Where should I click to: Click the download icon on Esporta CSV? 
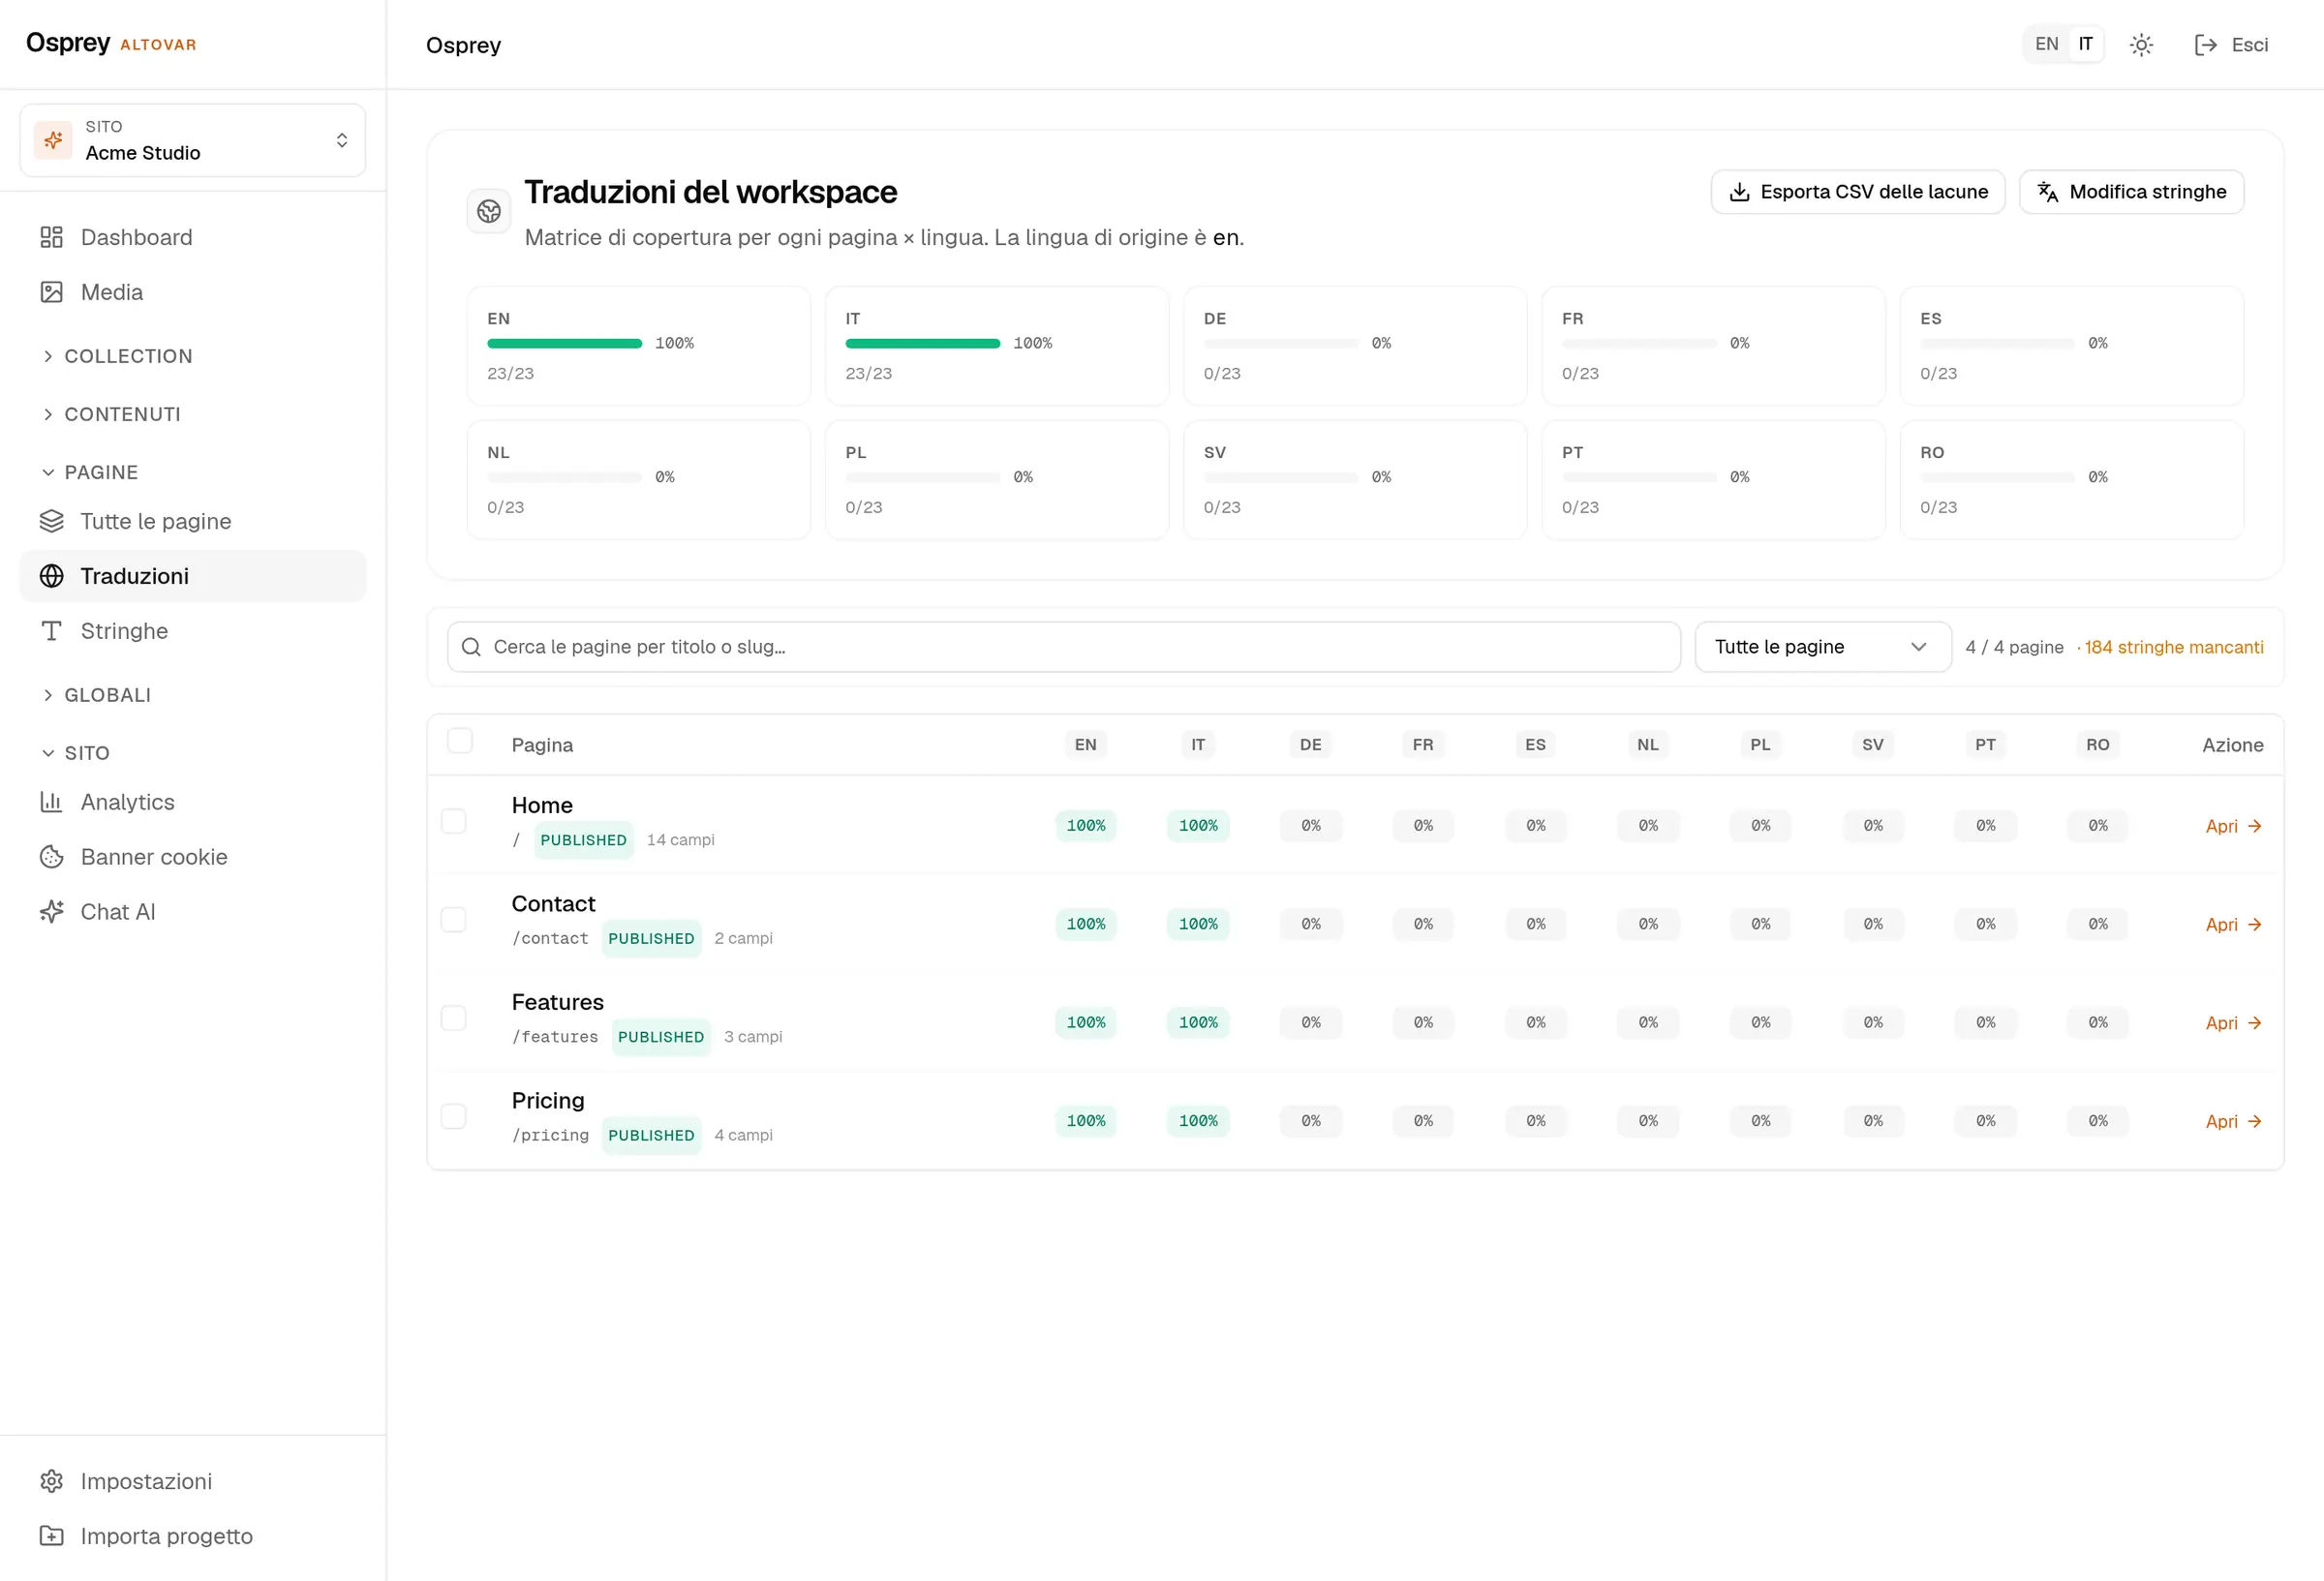pyautogui.click(x=1740, y=192)
